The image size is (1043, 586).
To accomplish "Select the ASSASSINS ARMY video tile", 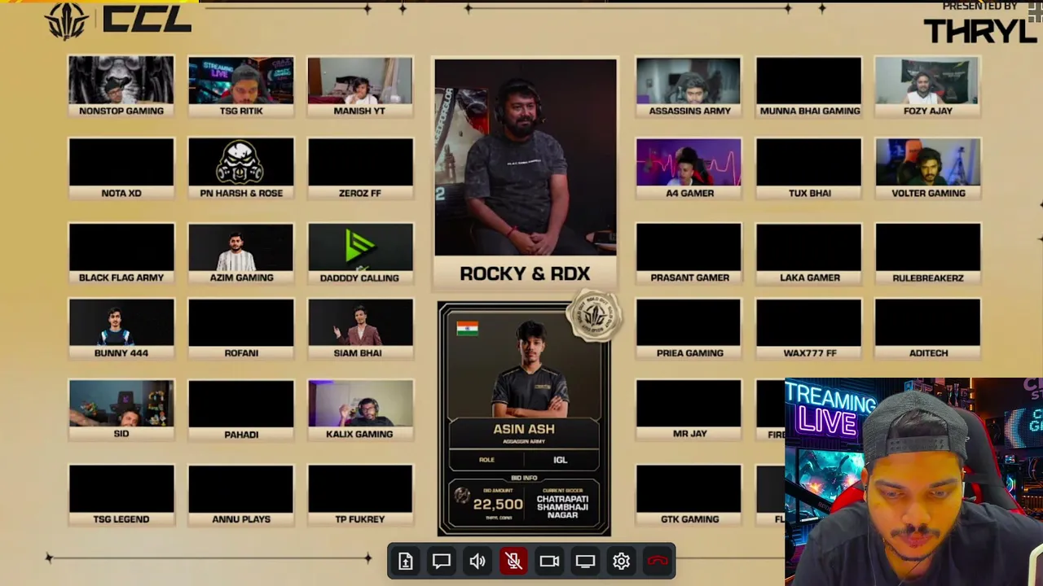I will (x=689, y=86).
